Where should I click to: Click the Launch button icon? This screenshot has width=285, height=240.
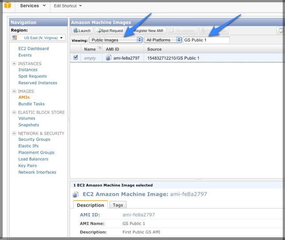pyautogui.click(x=75, y=31)
